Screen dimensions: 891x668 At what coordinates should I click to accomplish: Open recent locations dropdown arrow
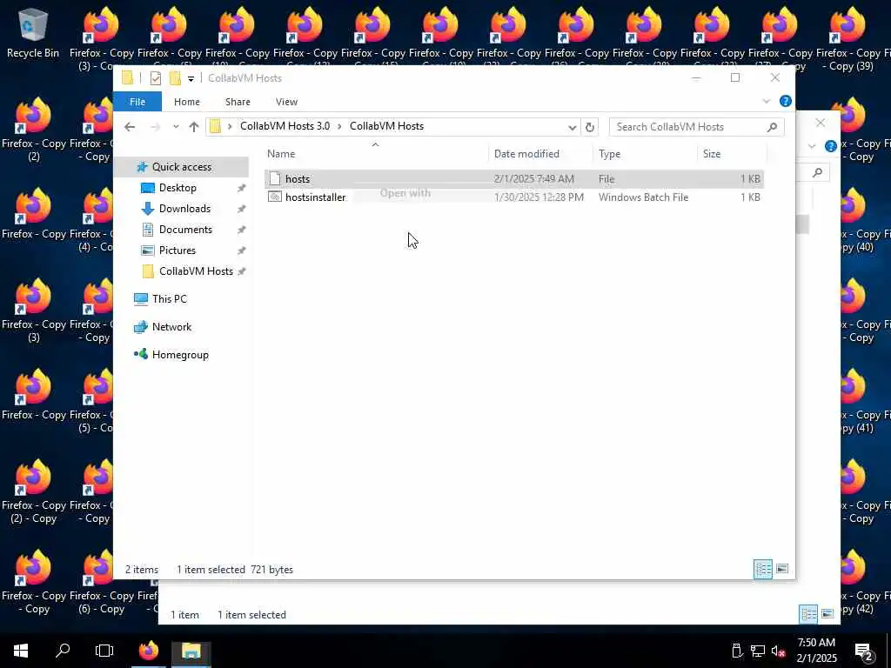tap(176, 127)
